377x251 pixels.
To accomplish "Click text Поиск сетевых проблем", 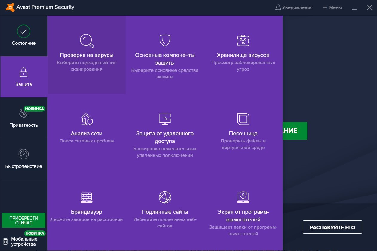I will tap(87, 141).
